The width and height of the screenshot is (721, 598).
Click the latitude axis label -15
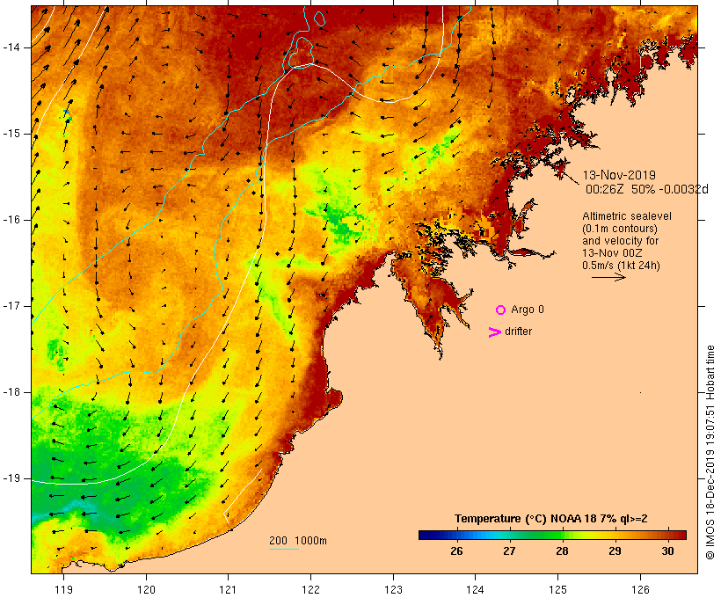[11, 134]
